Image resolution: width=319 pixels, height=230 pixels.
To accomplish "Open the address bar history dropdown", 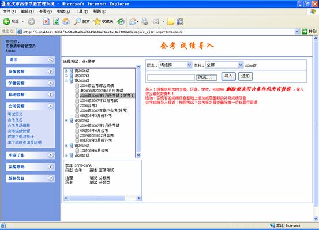I will (297, 31).
